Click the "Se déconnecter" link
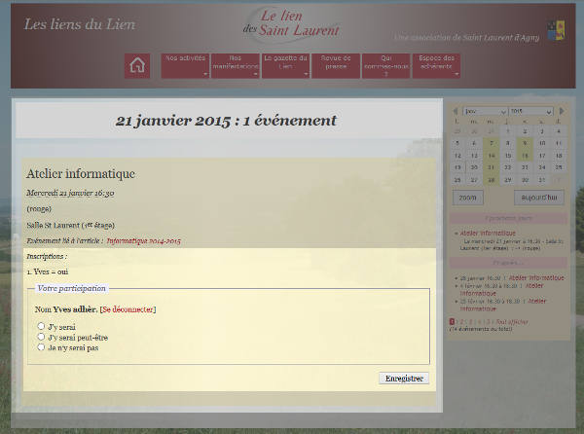 pyautogui.click(x=128, y=309)
